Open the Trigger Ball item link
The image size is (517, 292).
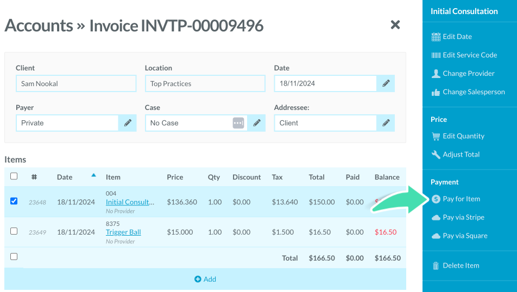coord(123,232)
